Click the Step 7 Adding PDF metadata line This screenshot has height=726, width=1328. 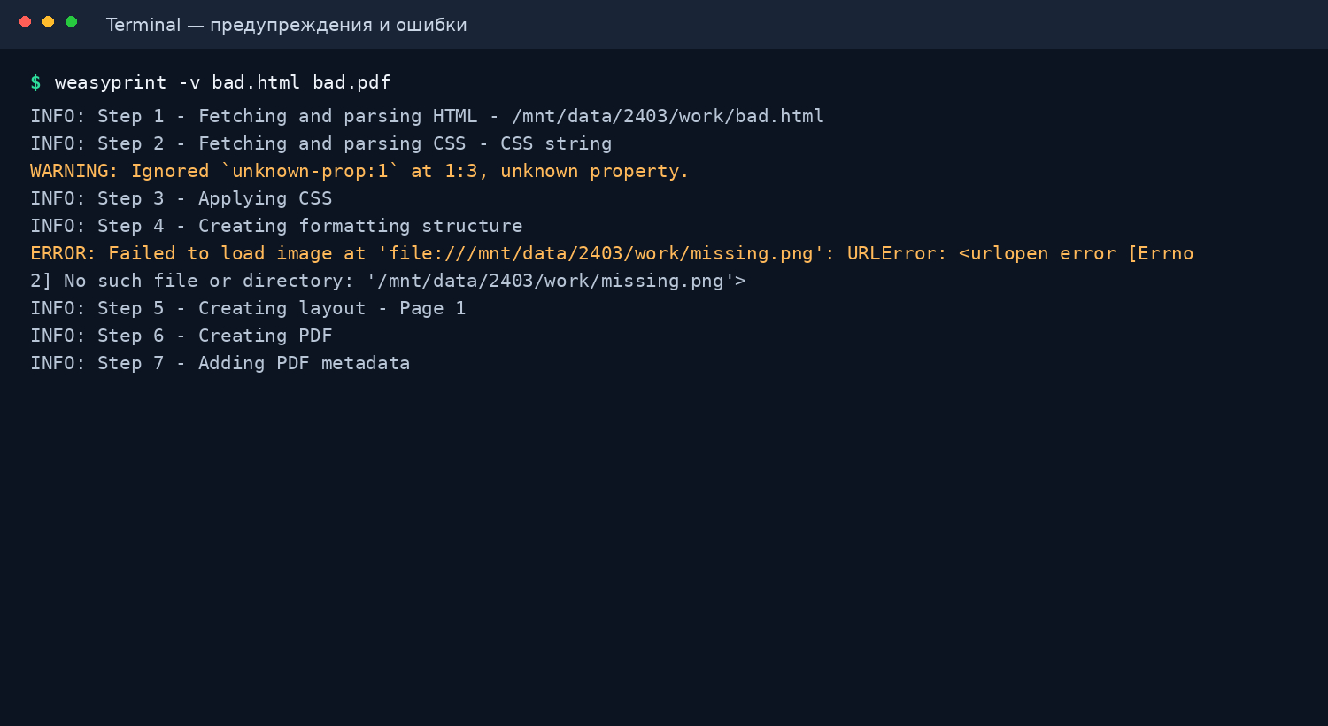click(220, 363)
